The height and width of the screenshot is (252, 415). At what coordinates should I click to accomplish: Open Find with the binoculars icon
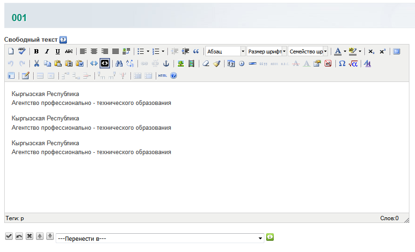coord(119,63)
